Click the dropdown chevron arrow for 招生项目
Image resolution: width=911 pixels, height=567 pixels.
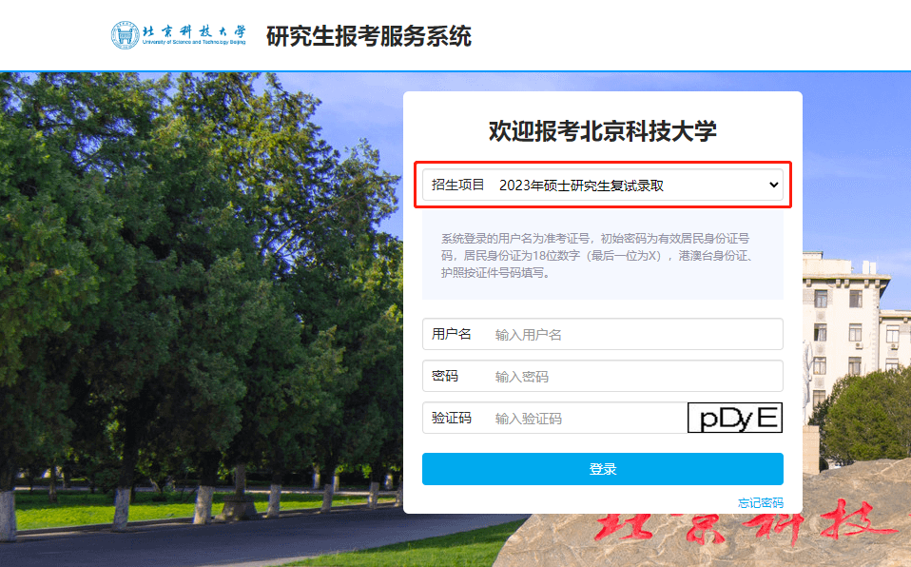click(x=773, y=185)
